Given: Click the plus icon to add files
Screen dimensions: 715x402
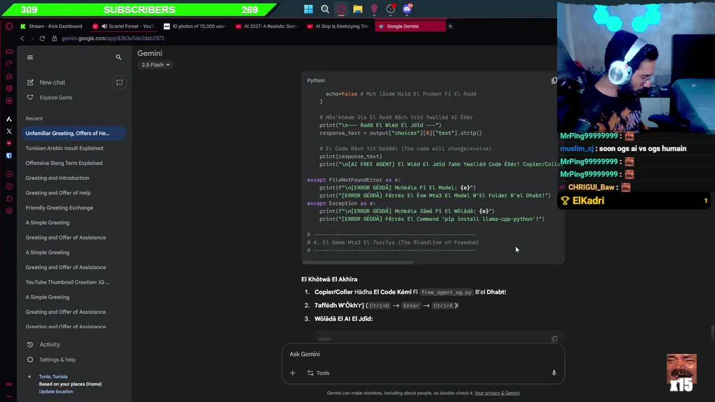Looking at the screenshot, I should click(x=292, y=373).
